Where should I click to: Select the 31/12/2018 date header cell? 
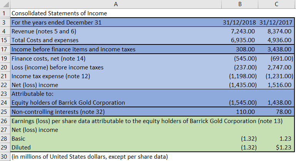239,22
